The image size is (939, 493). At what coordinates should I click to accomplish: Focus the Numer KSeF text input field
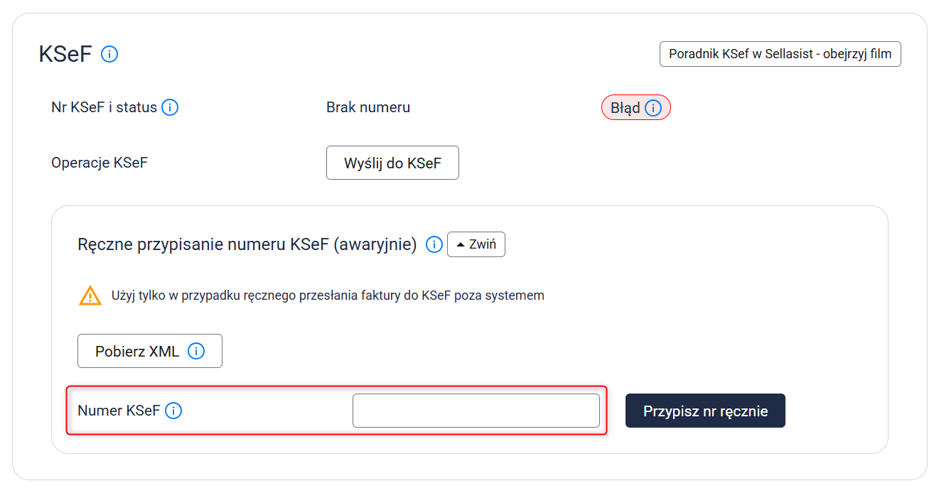[x=476, y=411]
